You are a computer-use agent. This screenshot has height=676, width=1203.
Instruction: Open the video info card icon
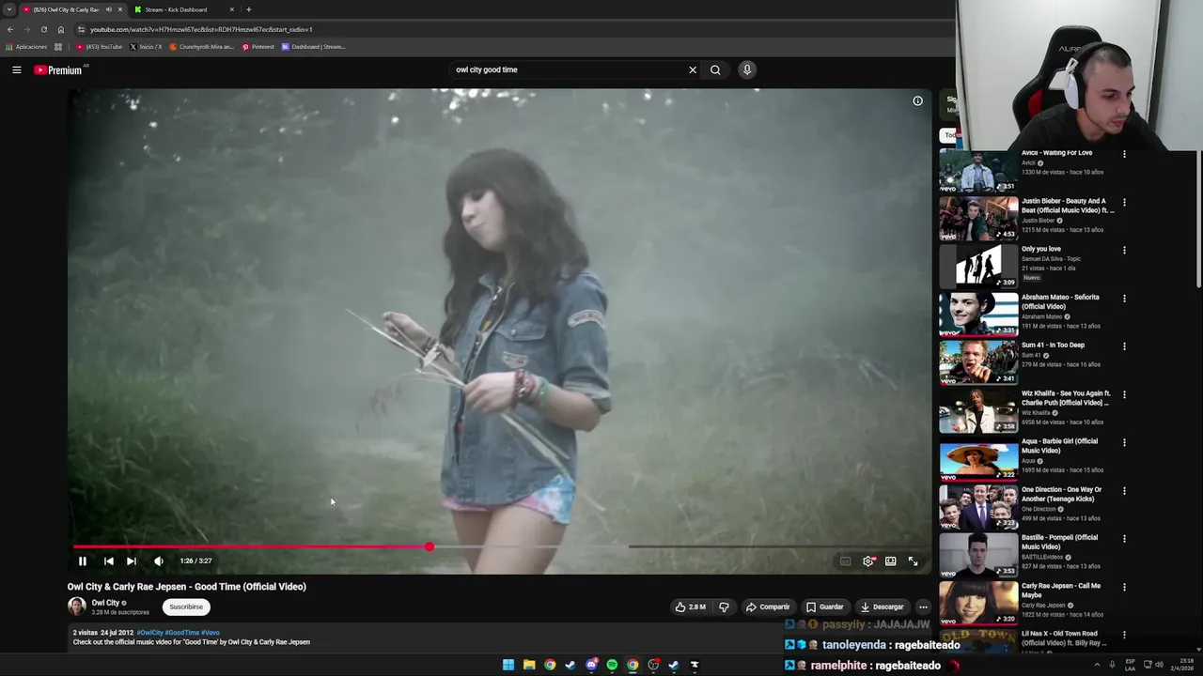click(917, 100)
